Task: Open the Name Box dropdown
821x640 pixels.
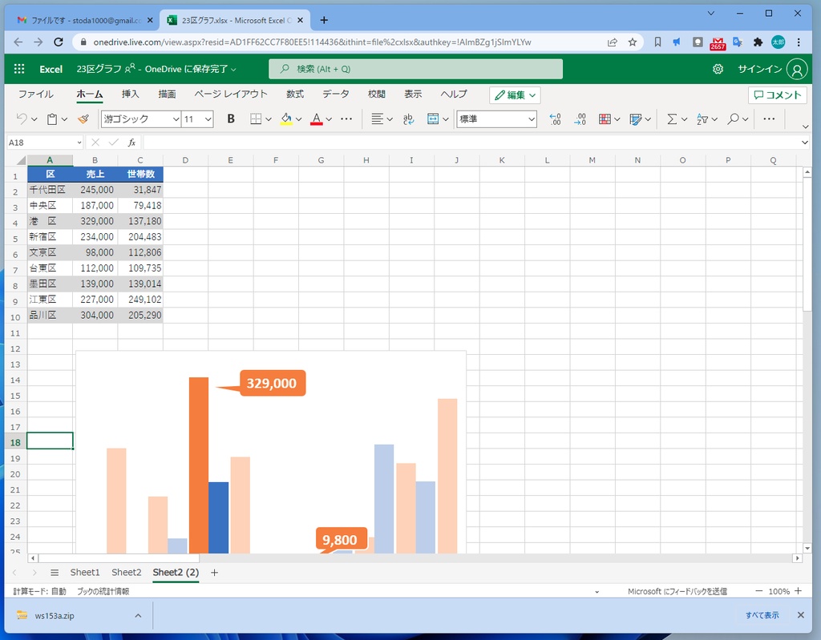Action: pos(79,143)
